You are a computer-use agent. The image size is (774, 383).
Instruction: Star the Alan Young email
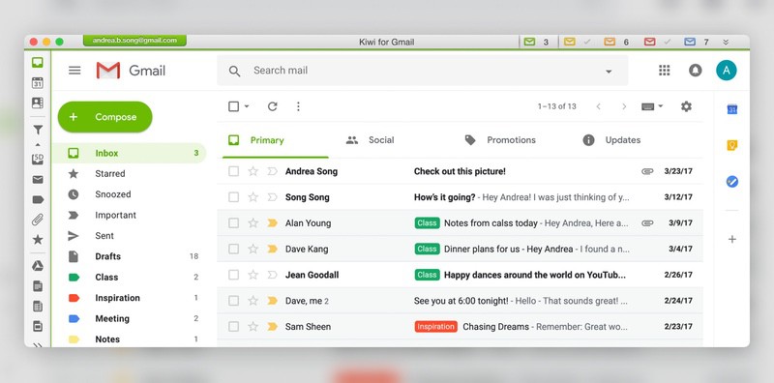pyautogui.click(x=253, y=223)
